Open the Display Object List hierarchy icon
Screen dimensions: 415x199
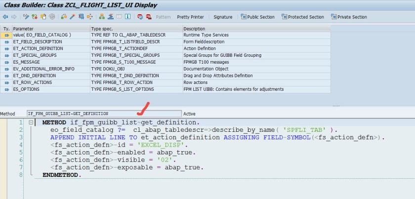click(x=102, y=17)
